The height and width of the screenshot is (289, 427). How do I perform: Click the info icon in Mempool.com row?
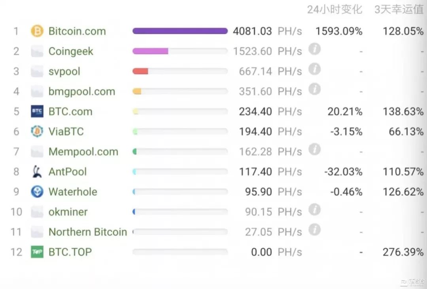click(x=314, y=150)
